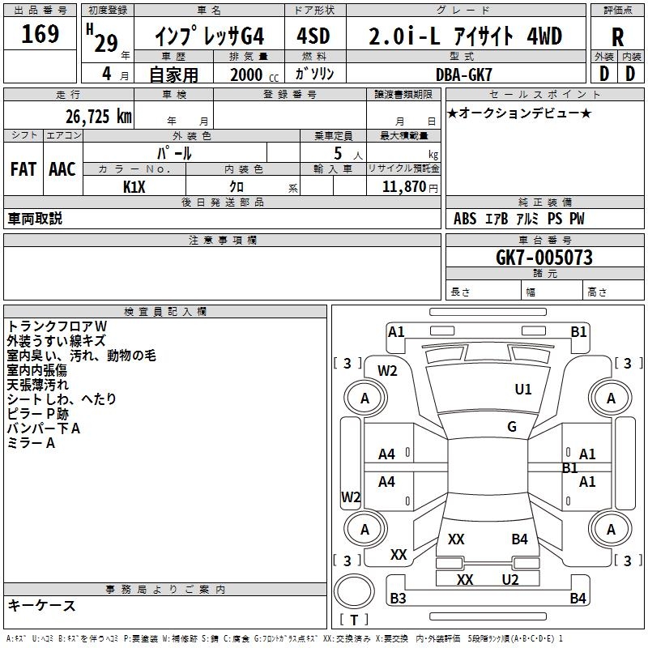Click the bottom damage code legend
Image resolution: width=648 pixels, height=648 pixels.
coord(284,639)
